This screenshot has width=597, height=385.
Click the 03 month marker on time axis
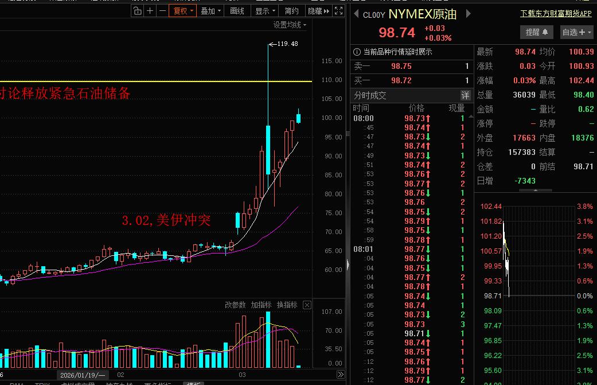242,375
